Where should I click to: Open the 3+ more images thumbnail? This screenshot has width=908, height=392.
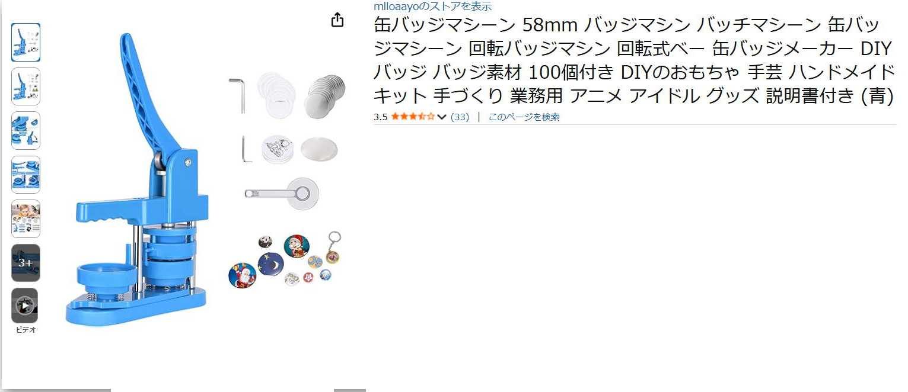tap(26, 263)
